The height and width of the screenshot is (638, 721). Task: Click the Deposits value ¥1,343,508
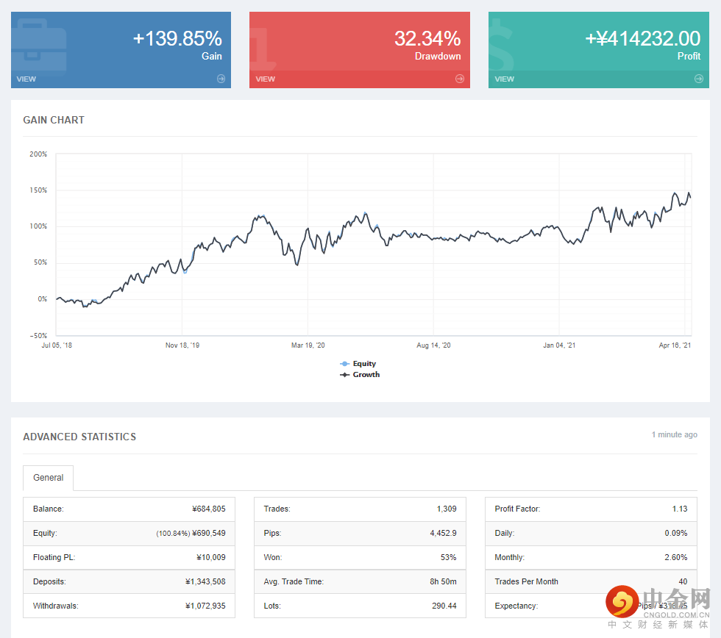coord(205,581)
